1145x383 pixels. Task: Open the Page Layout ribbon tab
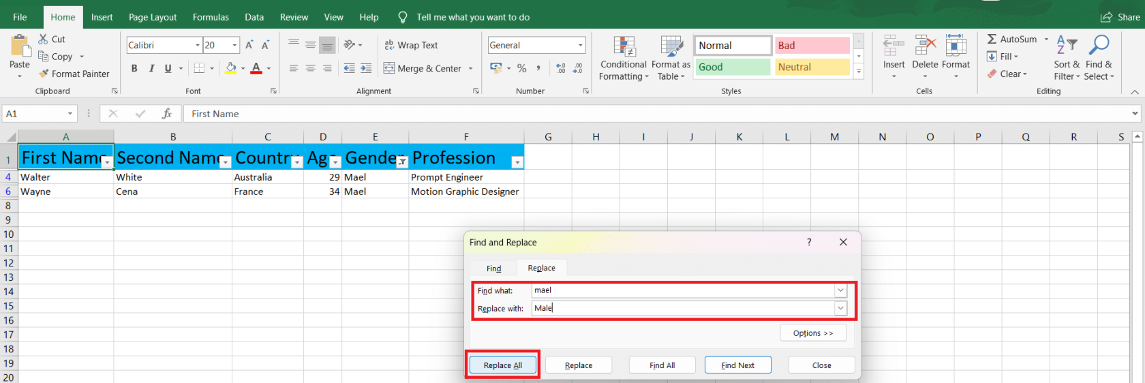point(153,17)
